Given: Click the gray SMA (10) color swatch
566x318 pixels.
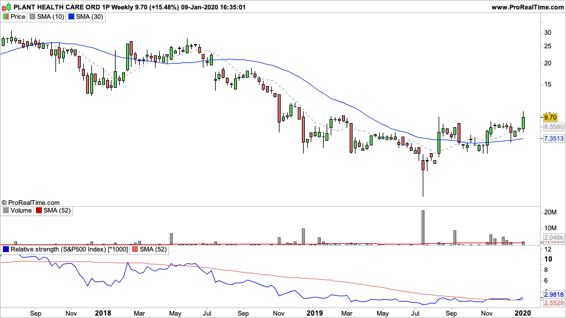Looking at the screenshot, I should (32, 16).
